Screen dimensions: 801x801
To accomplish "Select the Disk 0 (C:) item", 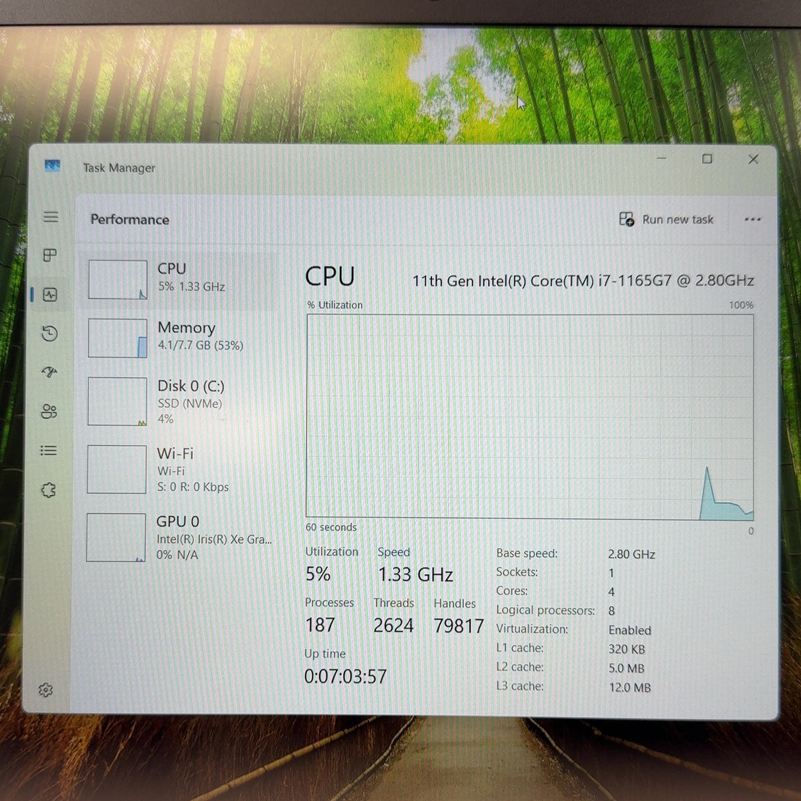I will (180, 401).
